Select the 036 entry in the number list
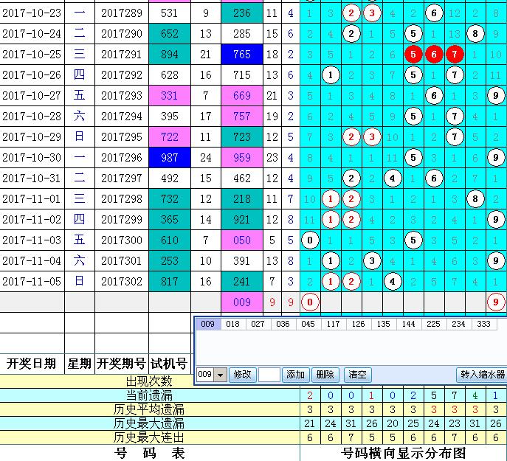This screenshot has width=507, height=461. coord(283,324)
